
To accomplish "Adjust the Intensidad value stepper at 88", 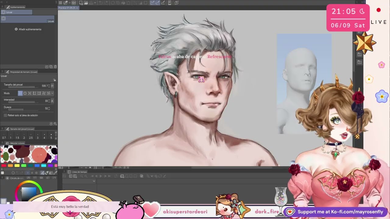I will tap(49, 101).
